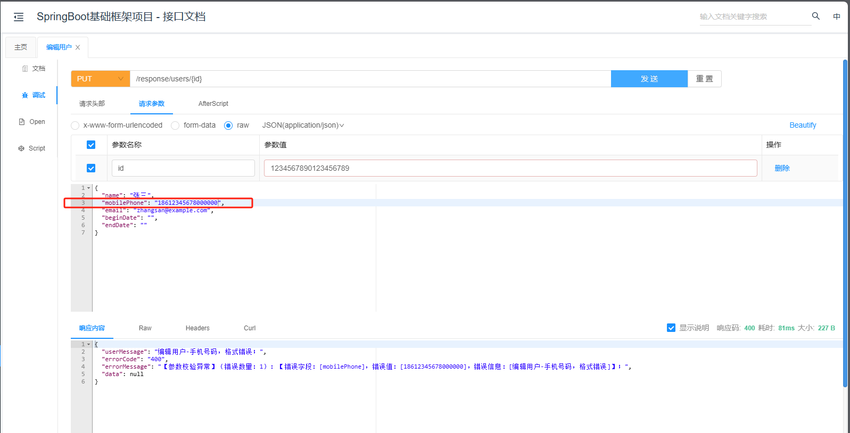Click the search magnifier icon
Screen dimensions: 850x433
click(815, 16)
